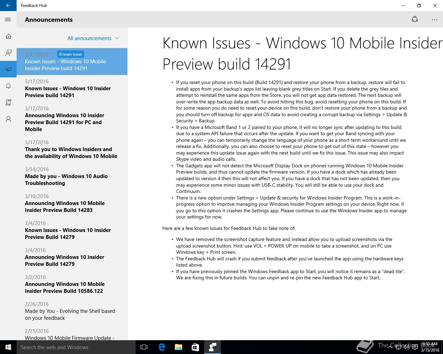Open Known Issues Insider Preview Build 14279

(x=72, y=230)
